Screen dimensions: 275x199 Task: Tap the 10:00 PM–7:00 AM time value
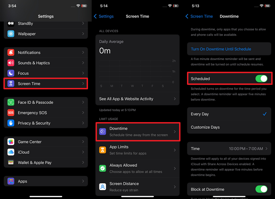point(246,149)
